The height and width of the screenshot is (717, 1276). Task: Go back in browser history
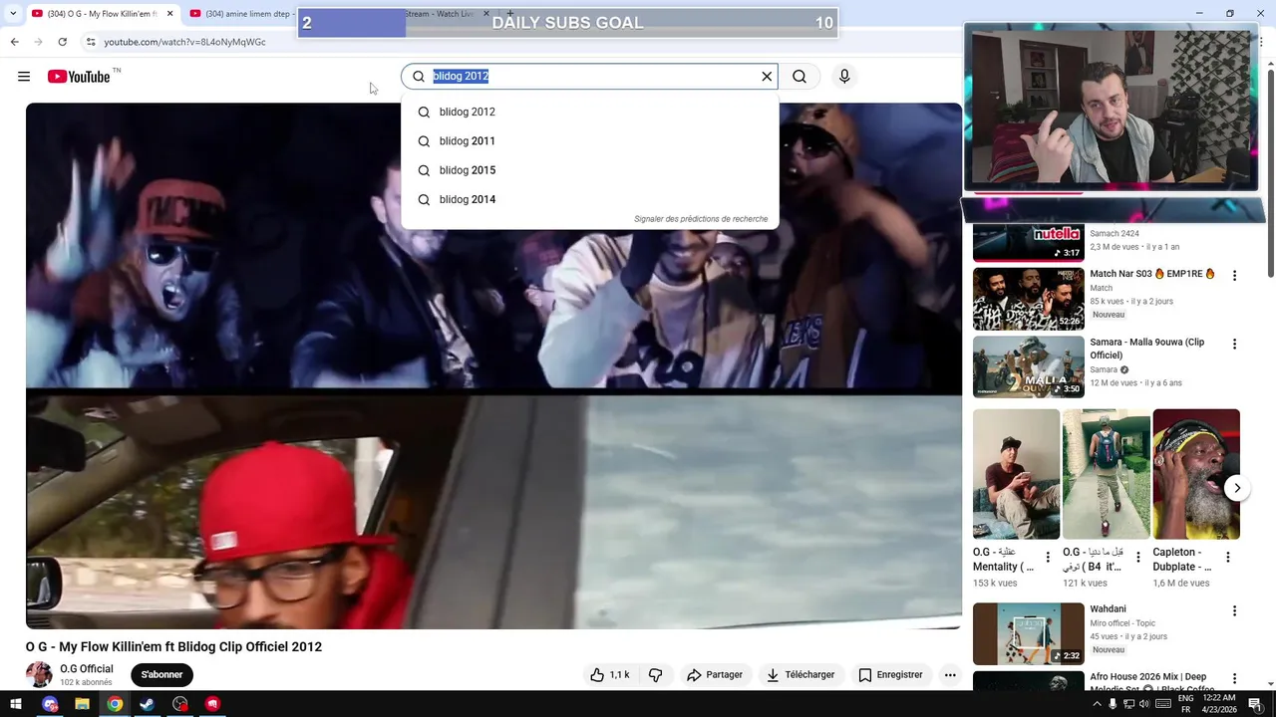coord(14,42)
